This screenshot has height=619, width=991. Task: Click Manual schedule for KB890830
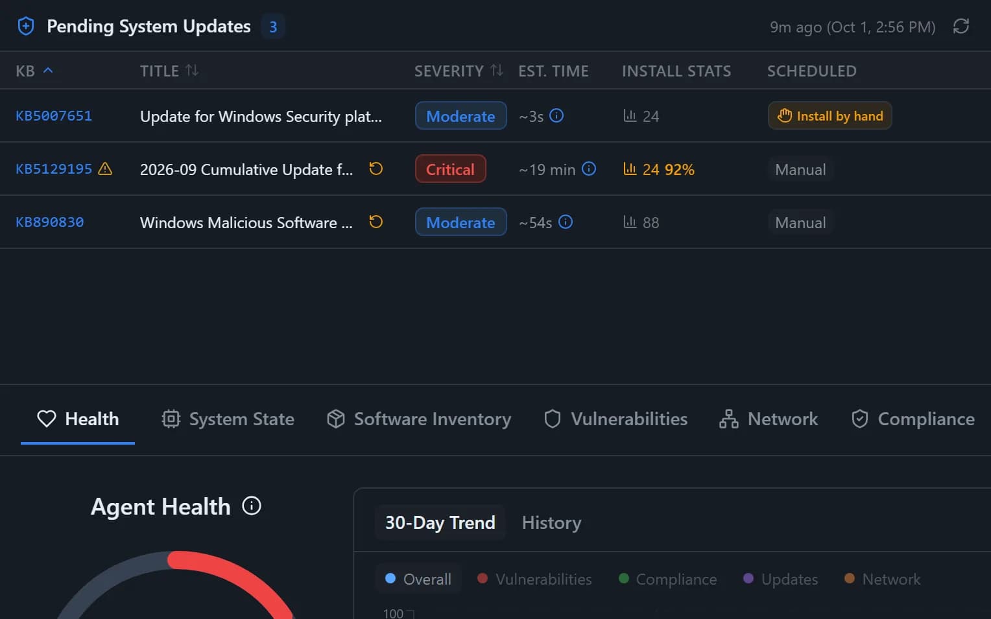click(x=800, y=223)
